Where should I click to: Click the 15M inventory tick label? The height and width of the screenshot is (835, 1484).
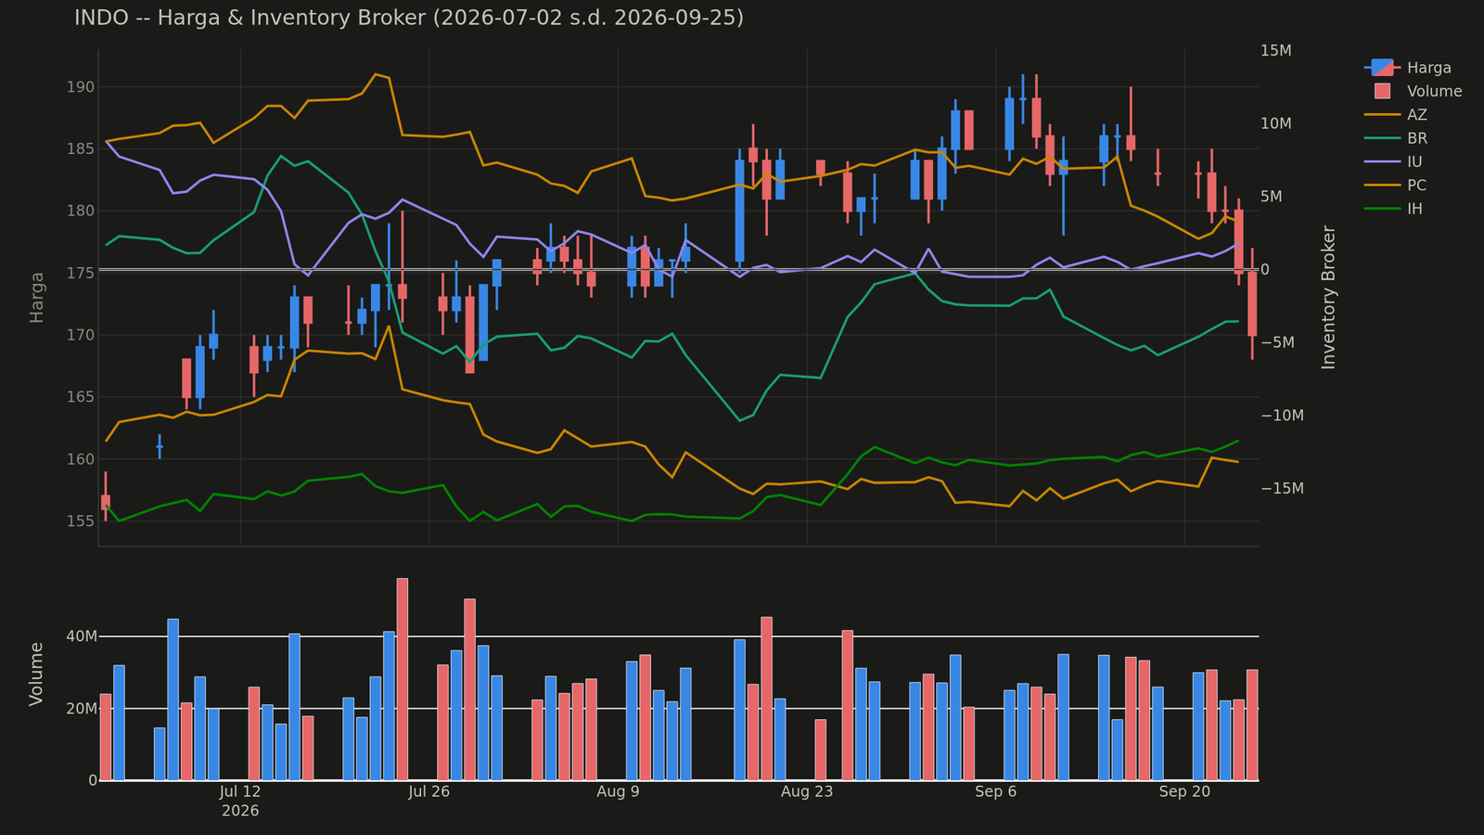pyautogui.click(x=1276, y=50)
